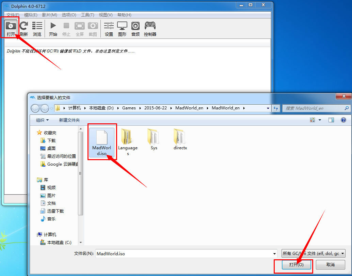Viewport: 352px width, 276px height.
Task: Open the file dialog Help icon
Action: (343, 120)
